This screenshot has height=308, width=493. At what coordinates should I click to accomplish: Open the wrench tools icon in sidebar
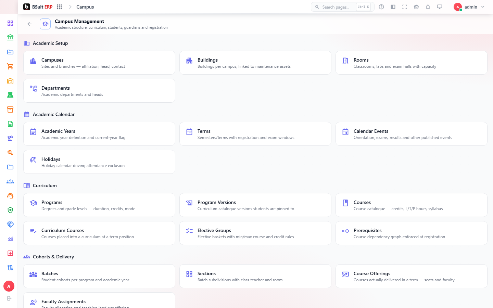10,153
